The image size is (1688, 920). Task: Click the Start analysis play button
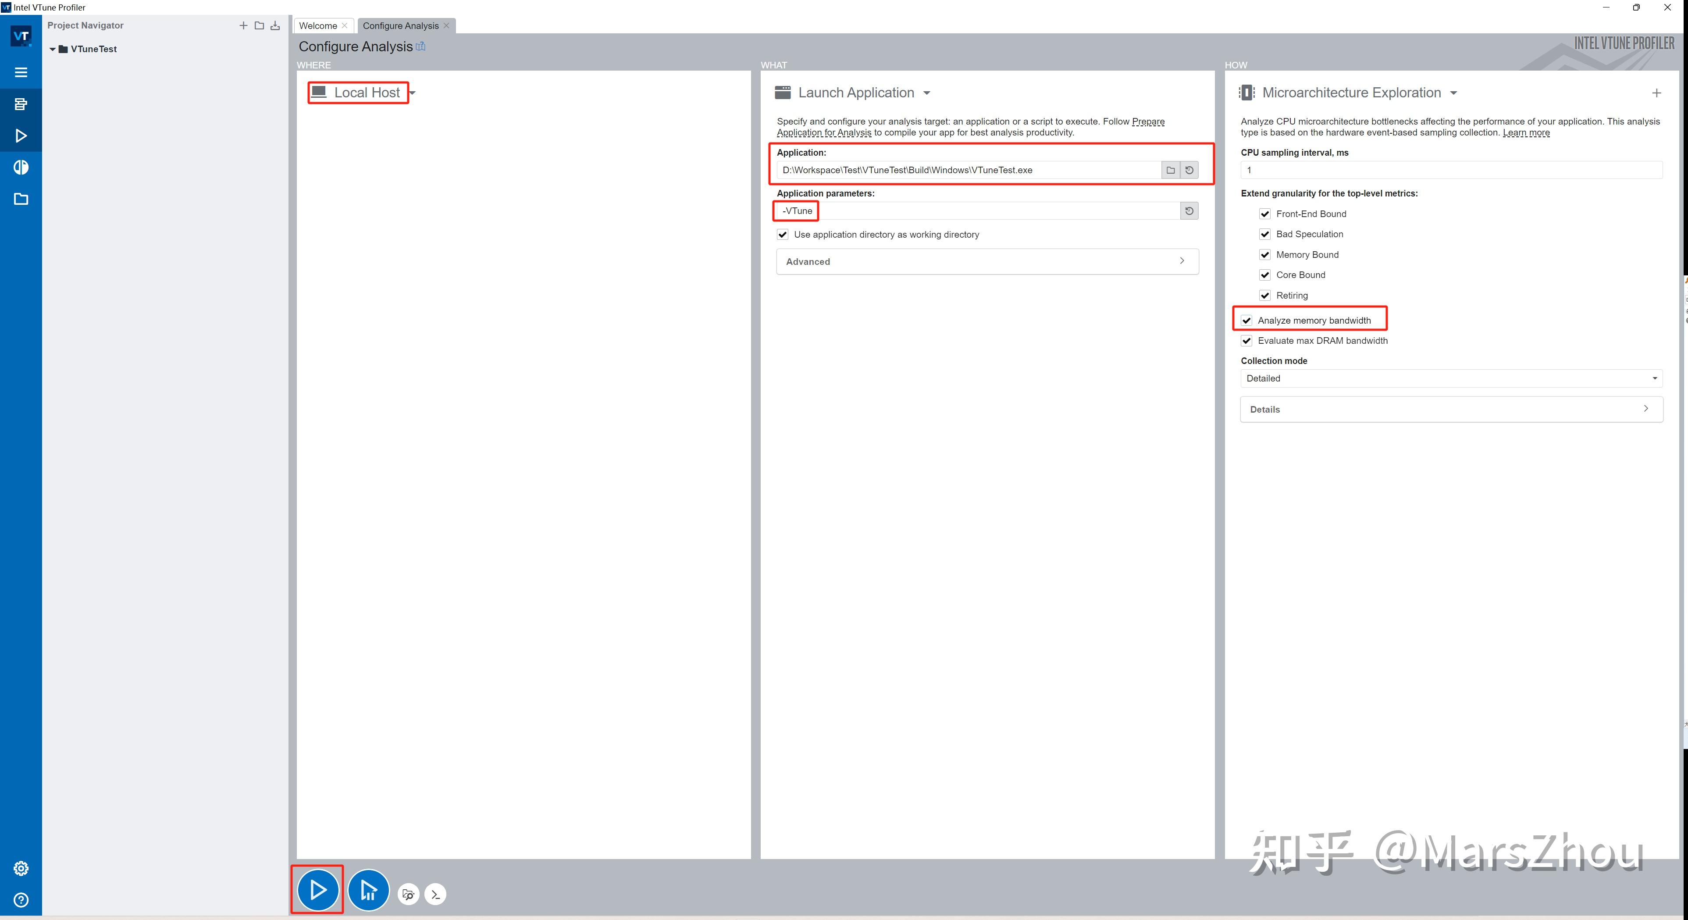tap(318, 889)
